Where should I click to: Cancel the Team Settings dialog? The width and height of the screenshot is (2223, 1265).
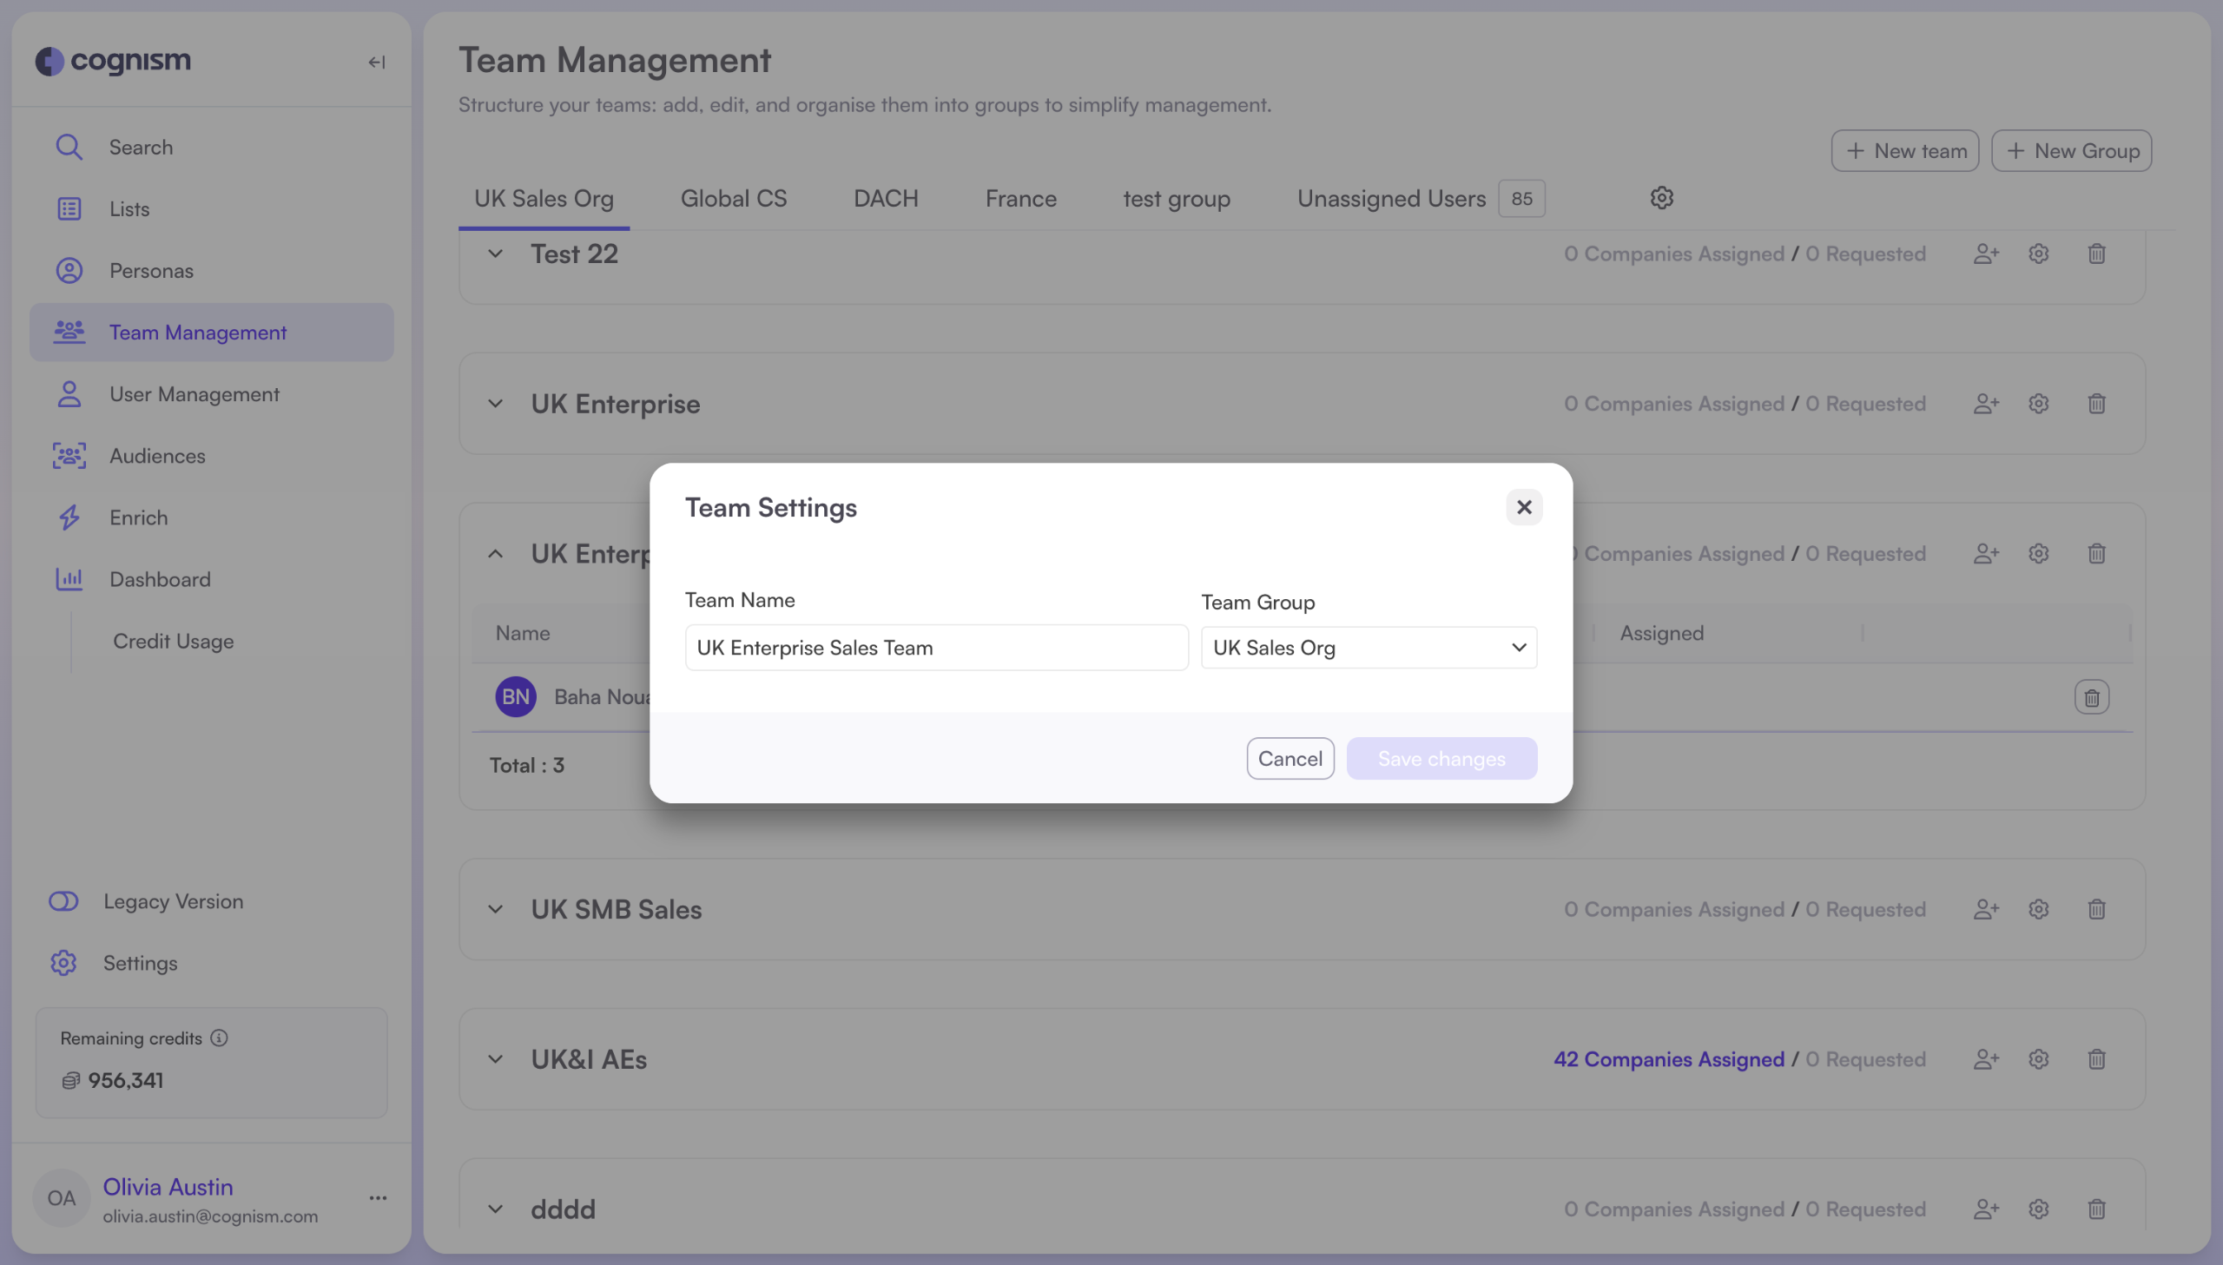click(x=1290, y=758)
